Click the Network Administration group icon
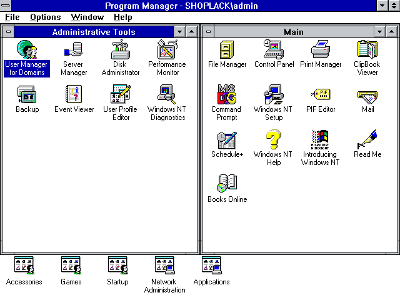400x300 pixels. [x=165, y=266]
